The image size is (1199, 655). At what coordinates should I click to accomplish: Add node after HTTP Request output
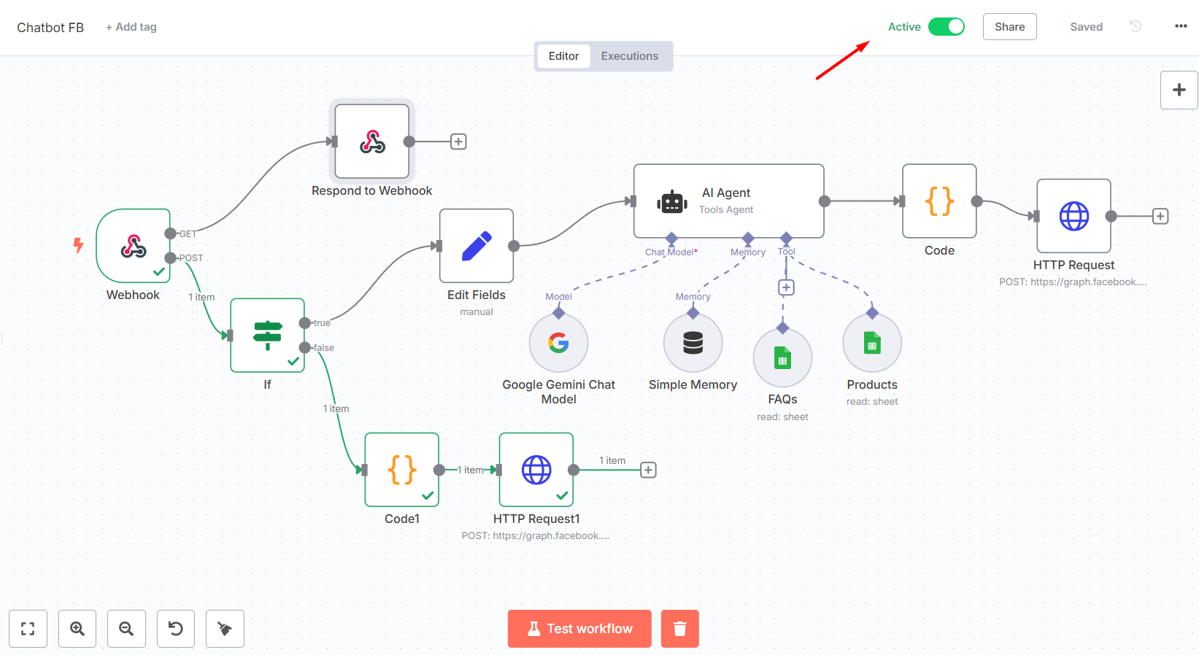(x=1160, y=216)
